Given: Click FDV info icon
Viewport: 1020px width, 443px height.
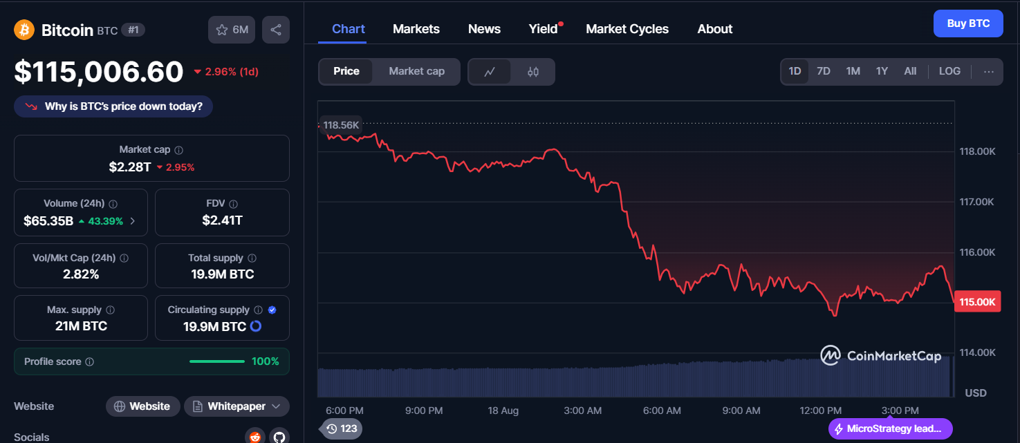Looking at the screenshot, I should (234, 205).
